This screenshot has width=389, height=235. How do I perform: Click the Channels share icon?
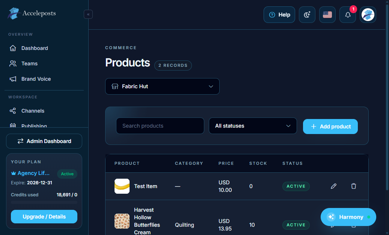(x=13, y=111)
